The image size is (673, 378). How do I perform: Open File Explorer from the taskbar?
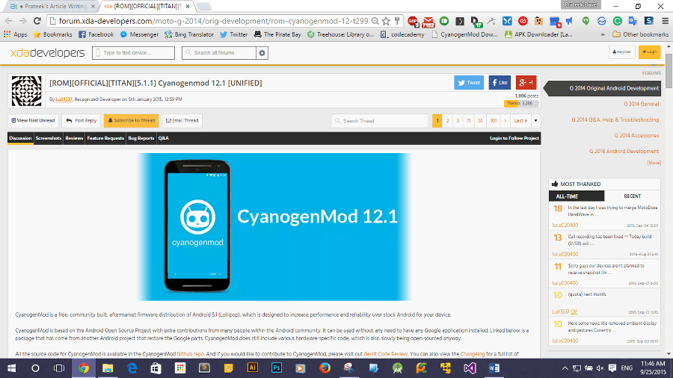click(x=107, y=368)
